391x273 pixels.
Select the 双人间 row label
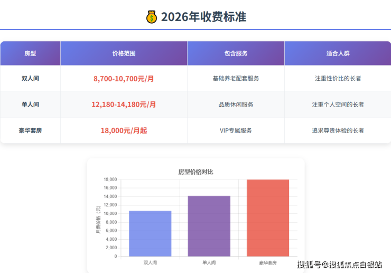pos(31,78)
